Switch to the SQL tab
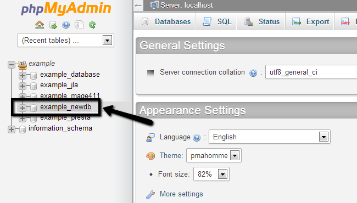 (216, 21)
